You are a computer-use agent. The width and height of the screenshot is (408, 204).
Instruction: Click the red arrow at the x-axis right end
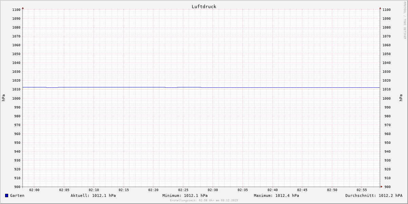(381, 186)
